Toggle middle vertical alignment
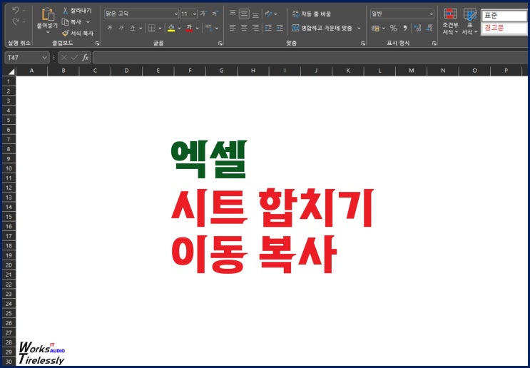This screenshot has height=368, width=530. [244, 14]
